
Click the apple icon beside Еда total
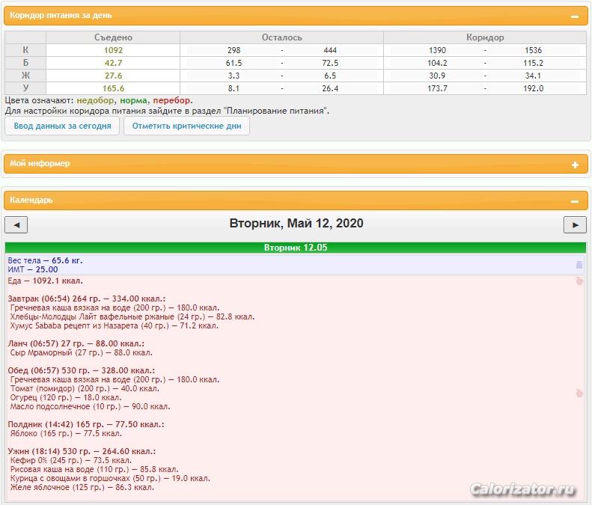[579, 281]
